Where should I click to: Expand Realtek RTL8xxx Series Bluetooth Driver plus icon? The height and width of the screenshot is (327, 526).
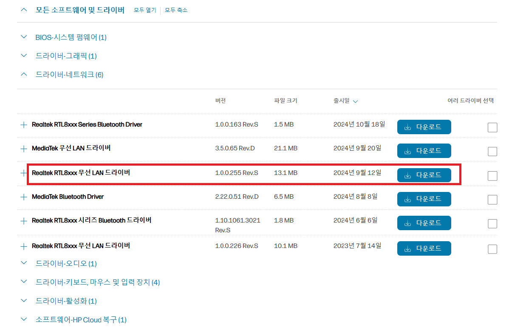23,125
